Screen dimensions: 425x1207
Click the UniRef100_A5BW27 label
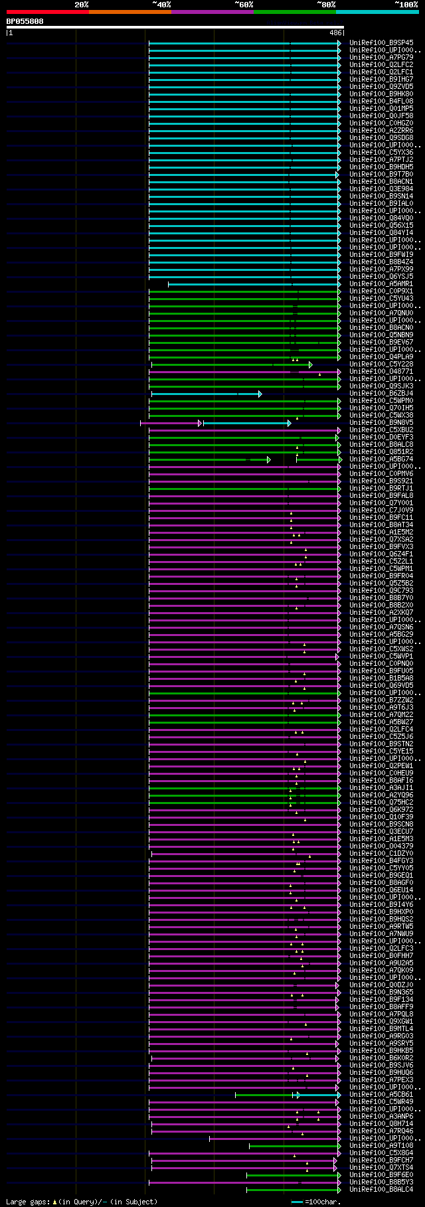[x=381, y=722]
